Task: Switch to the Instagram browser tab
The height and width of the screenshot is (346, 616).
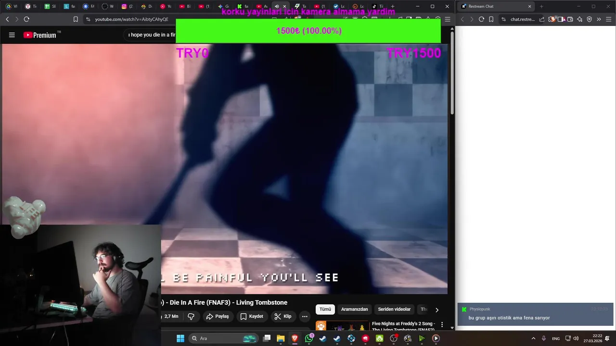Action: tap(127, 6)
